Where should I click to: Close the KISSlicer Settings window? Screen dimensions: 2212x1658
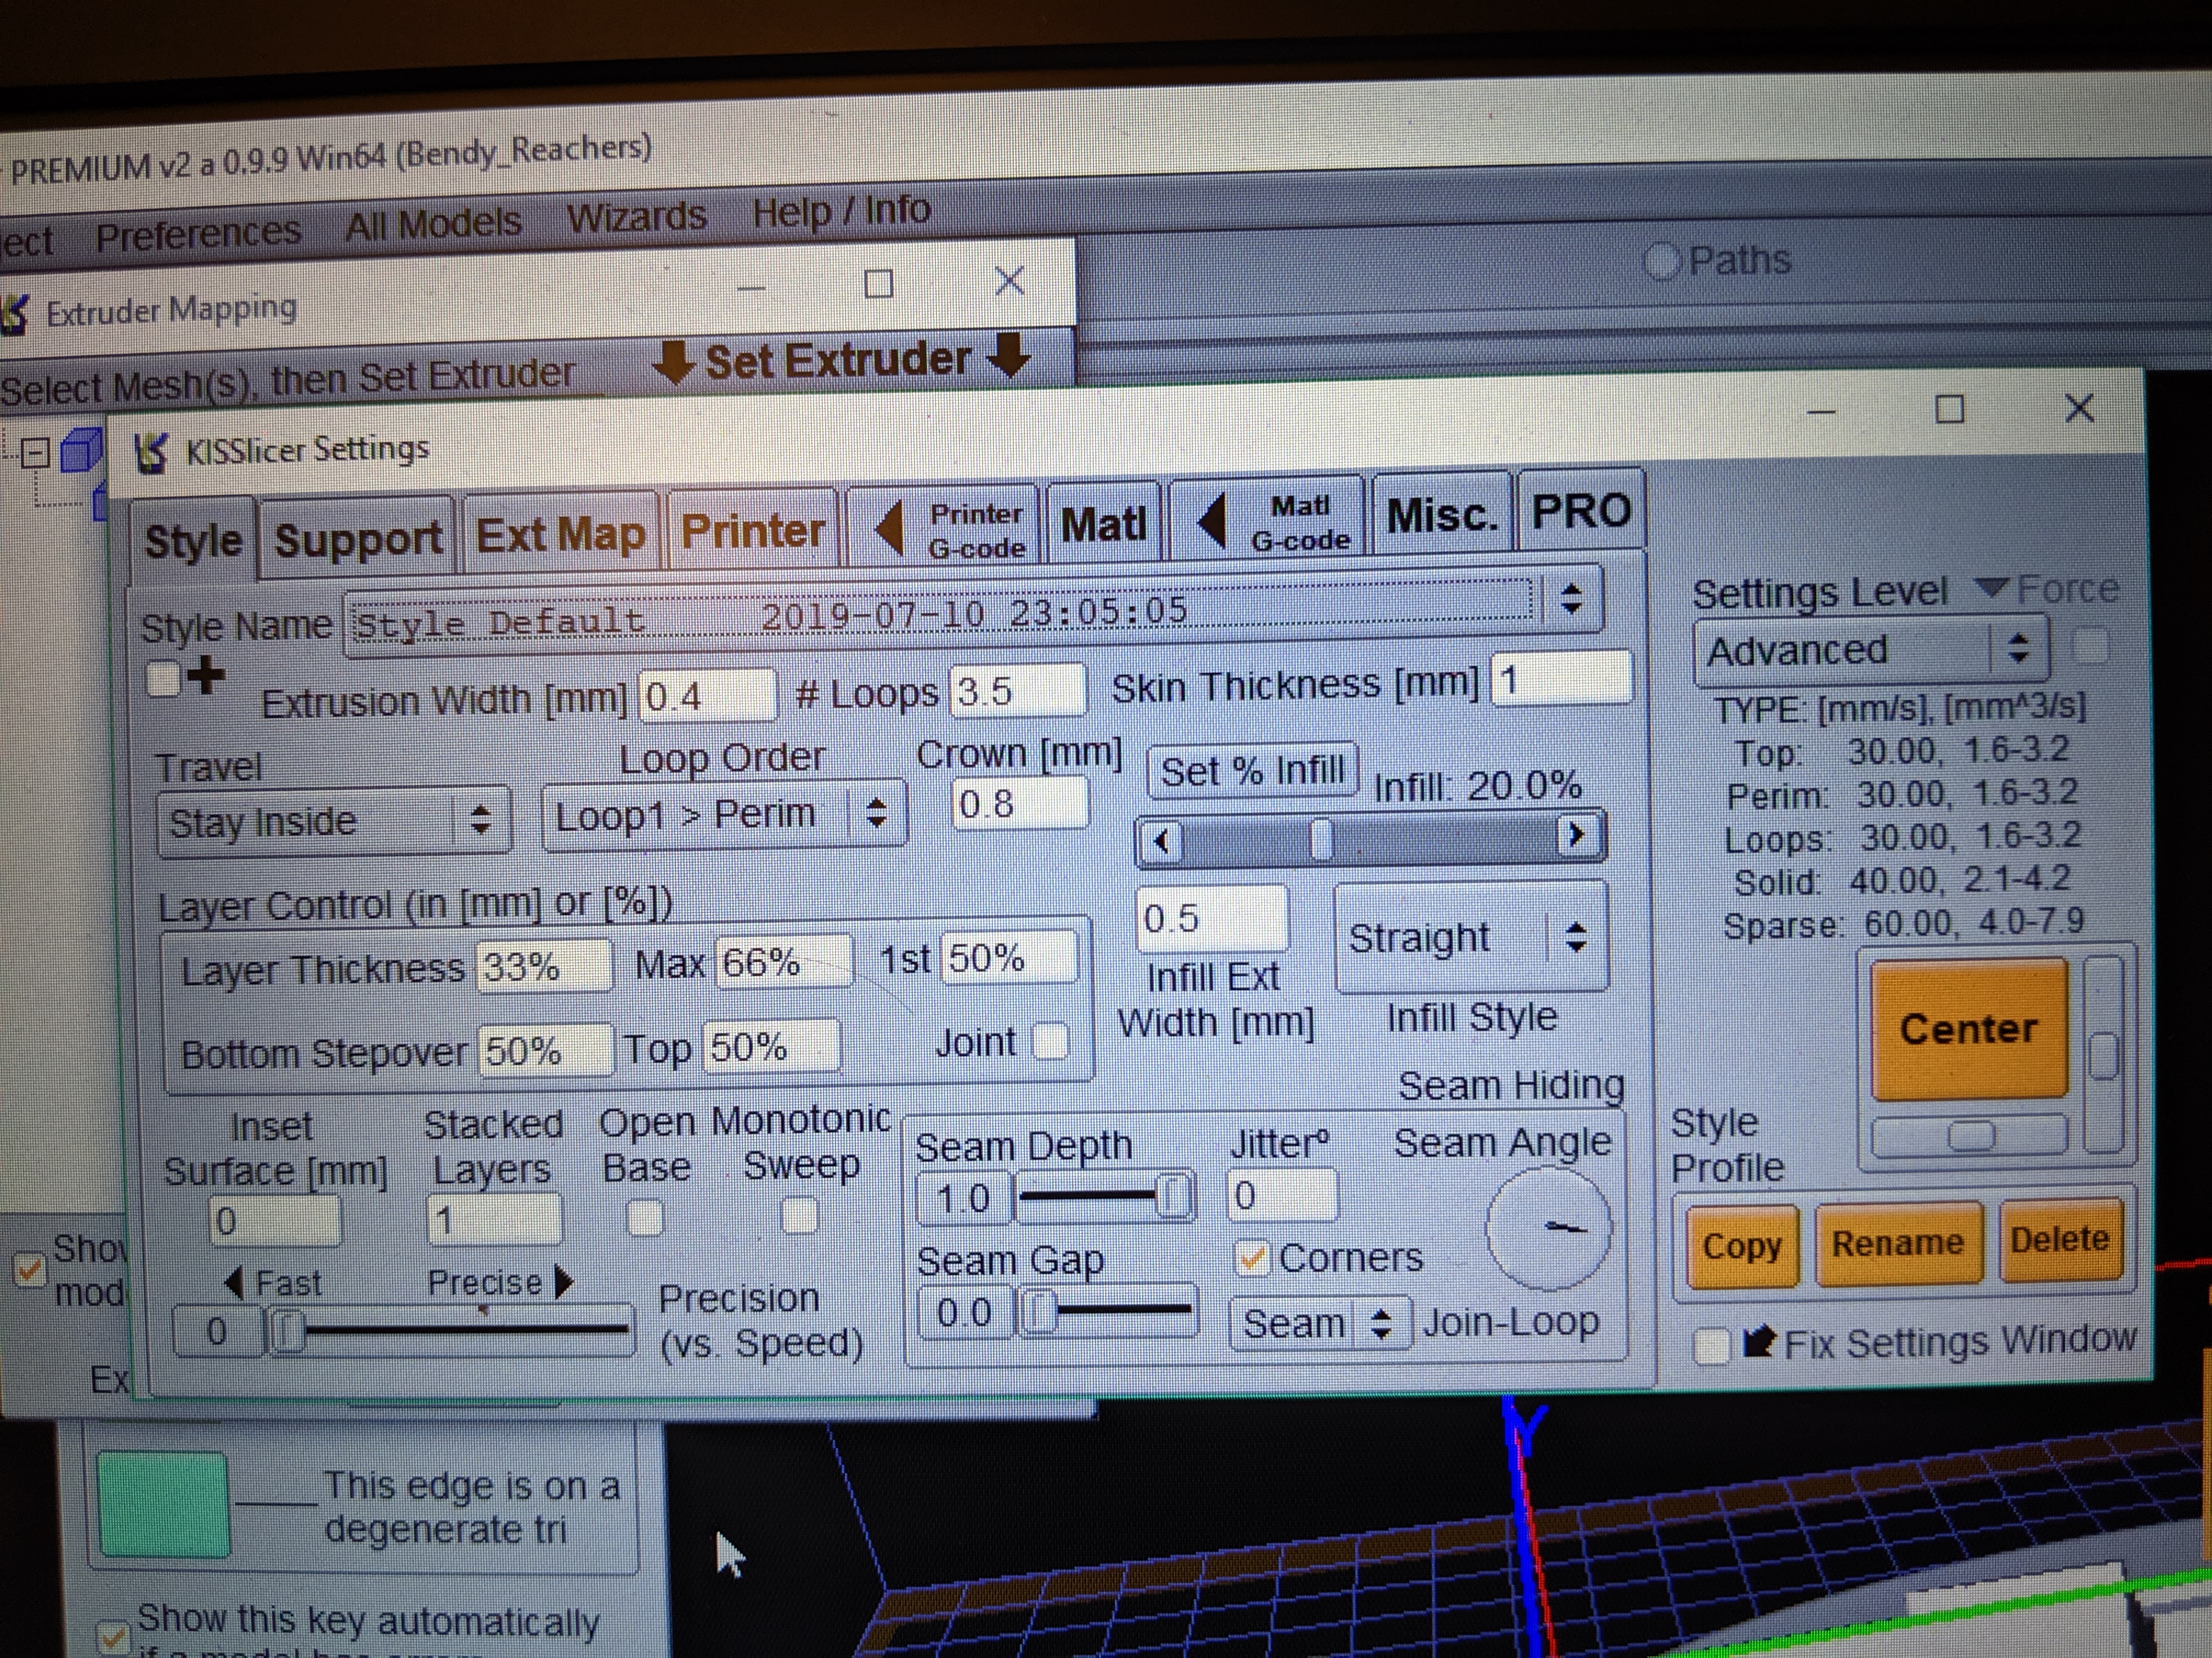[2079, 408]
